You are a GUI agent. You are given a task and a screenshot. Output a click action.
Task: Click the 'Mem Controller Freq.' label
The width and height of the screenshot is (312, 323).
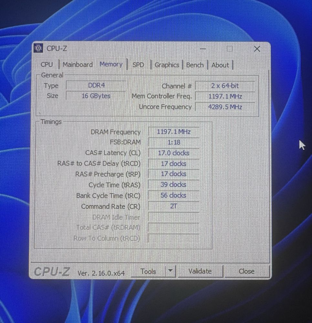coord(162,96)
